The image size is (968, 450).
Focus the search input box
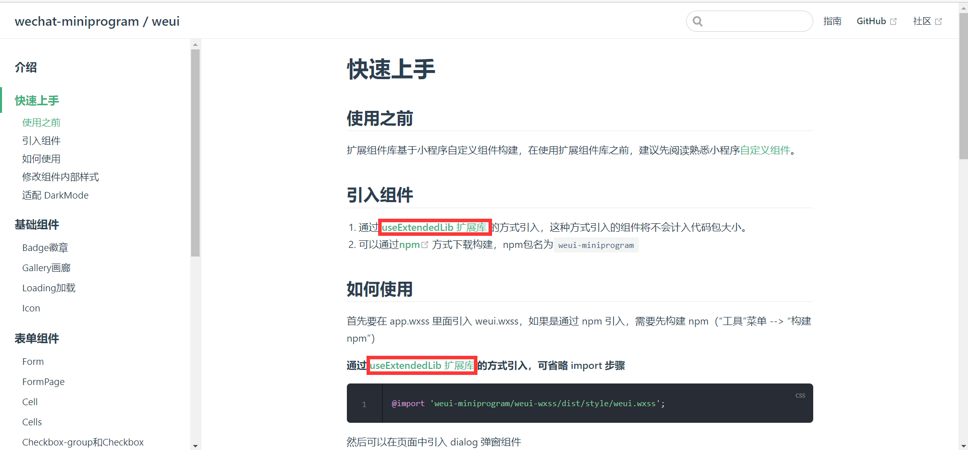pyautogui.click(x=750, y=21)
